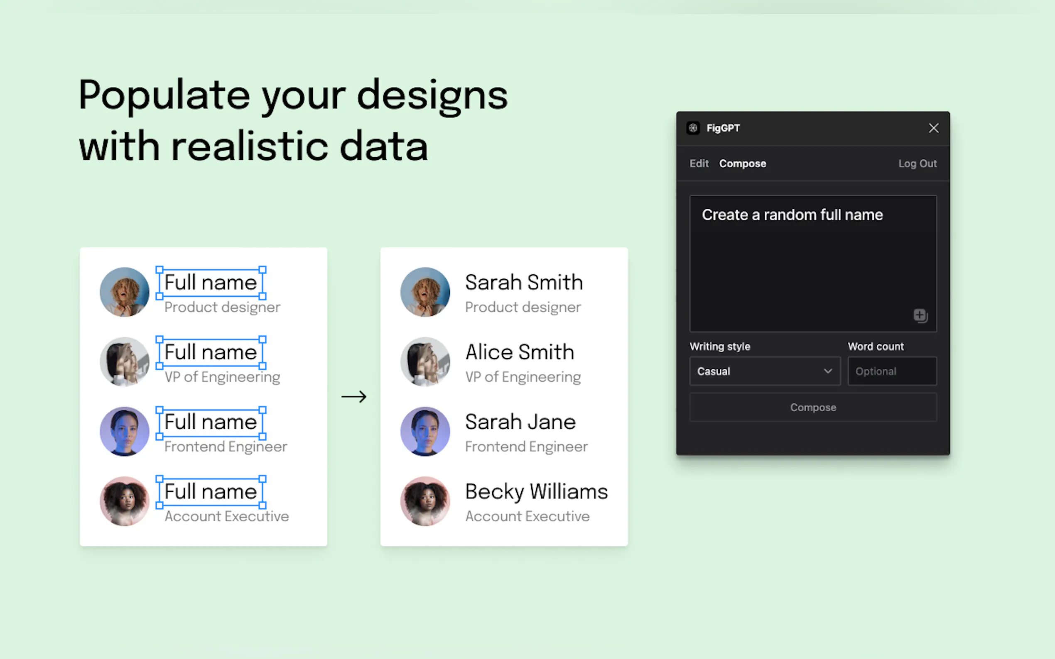1055x659 pixels.
Task: Click the Frontend Engineer avatar in left card
Action: click(124, 431)
